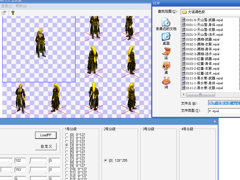240x180 pixels.
Task: Click the icon of 0102-3-潇湘-法术.wpal
Action: click(x=183, y=54)
